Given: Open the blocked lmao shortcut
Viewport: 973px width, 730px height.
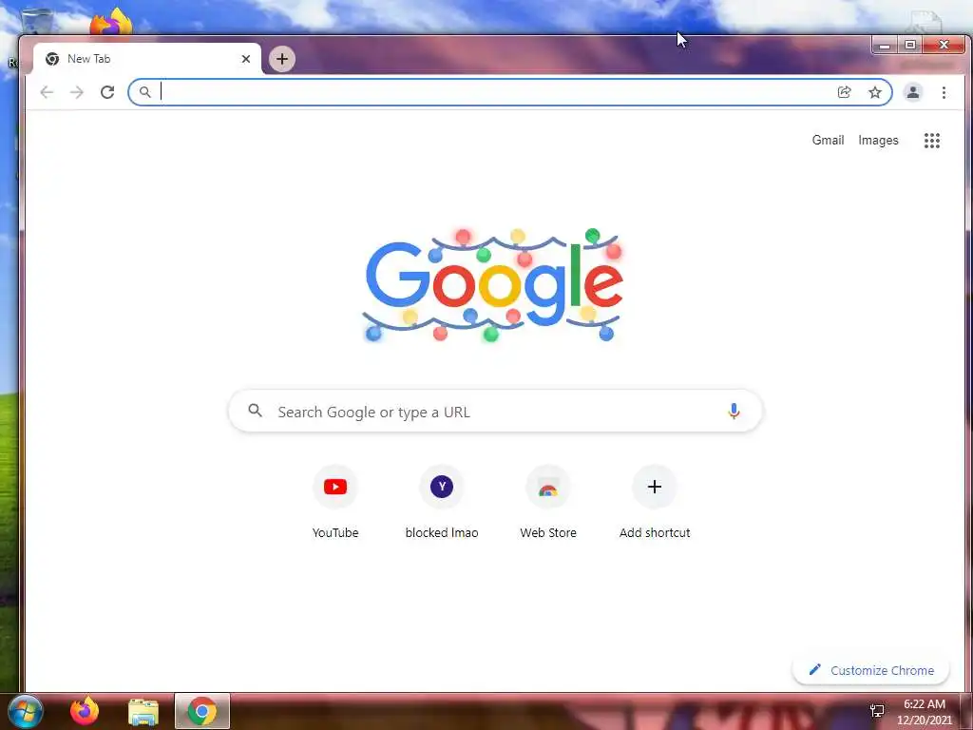Looking at the screenshot, I should click(442, 502).
